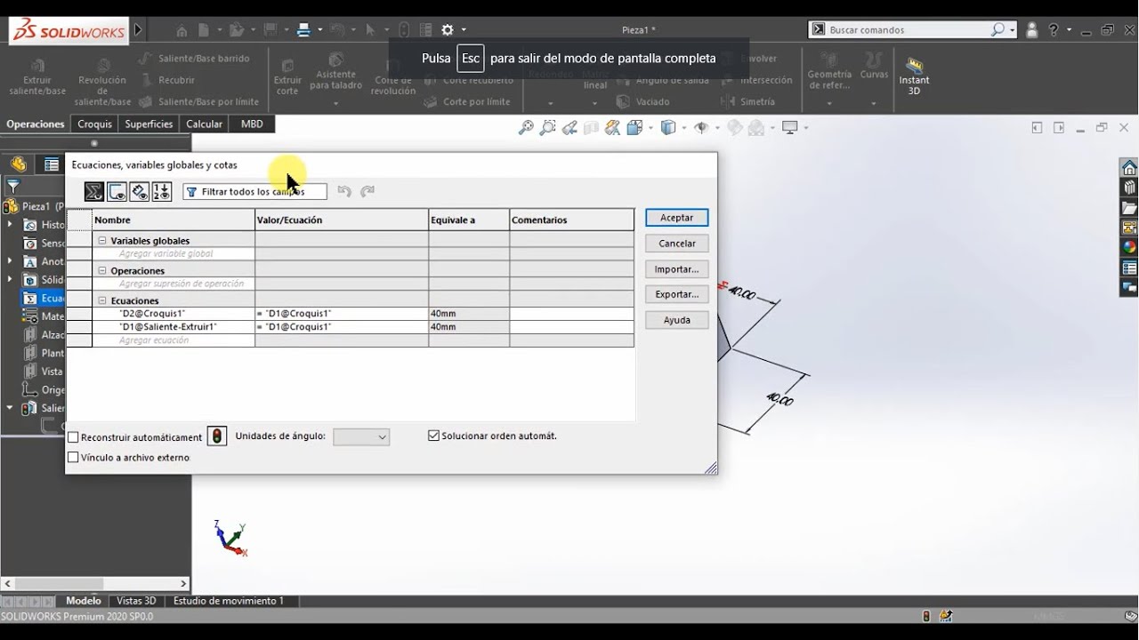This screenshot has height=640, width=1139.
Task: Open Hide/Show Items eye icon
Action: click(701, 128)
